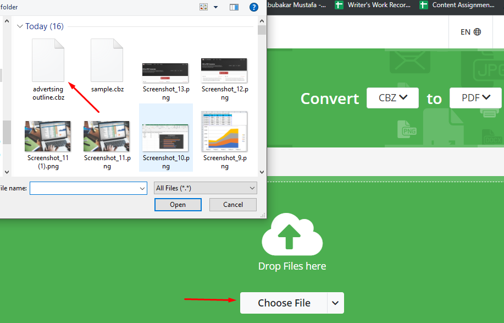Open the CBZ format dropdown
Image resolution: width=504 pixels, height=323 pixels.
pos(392,98)
